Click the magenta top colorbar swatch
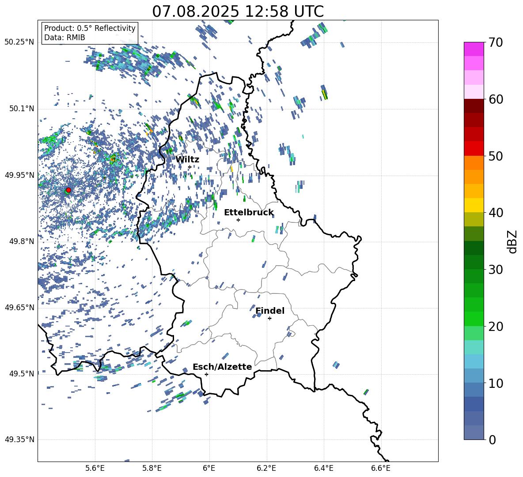This screenshot has width=523, height=477. click(474, 49)
